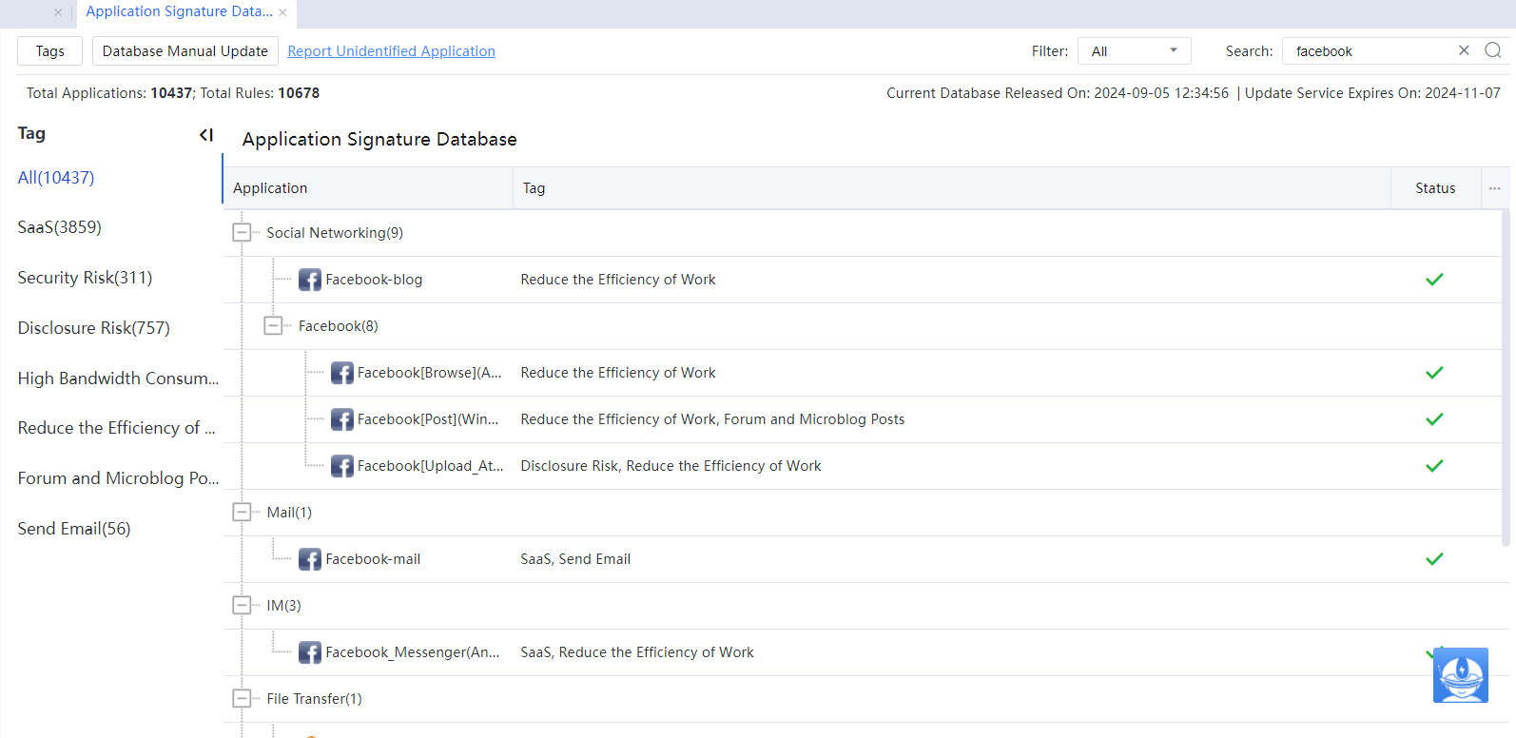Click the vertical scrollbar of the table

[x=1505, y=380]
